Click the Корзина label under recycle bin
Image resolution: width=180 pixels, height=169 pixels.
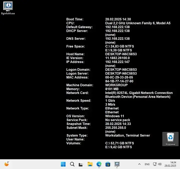pyautogui.click(x=170, y=144)
